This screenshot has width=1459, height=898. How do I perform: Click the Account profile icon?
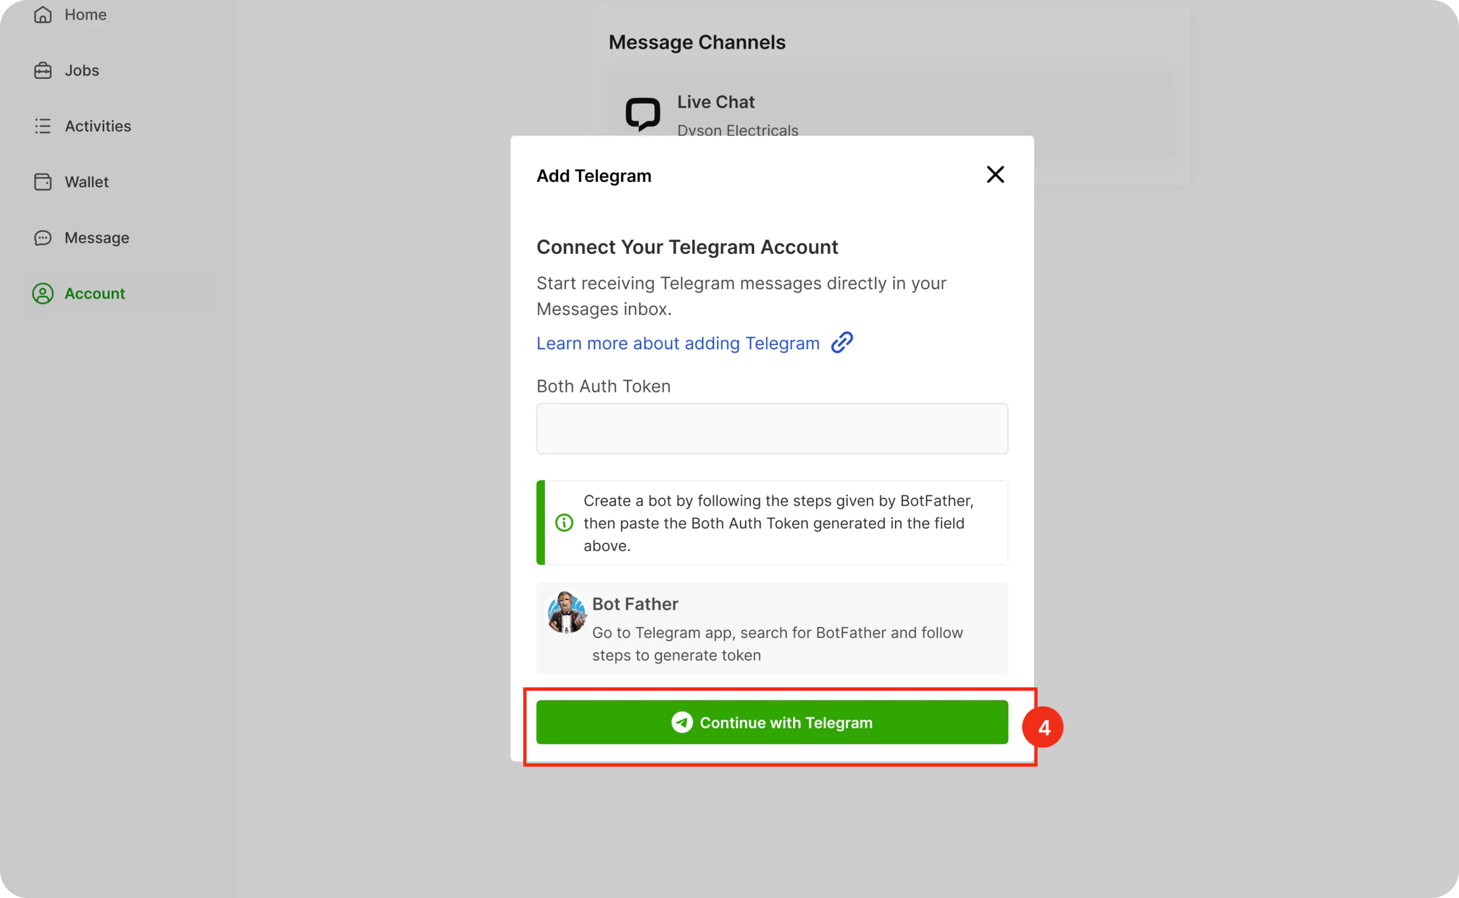click(x=42, y=294)
